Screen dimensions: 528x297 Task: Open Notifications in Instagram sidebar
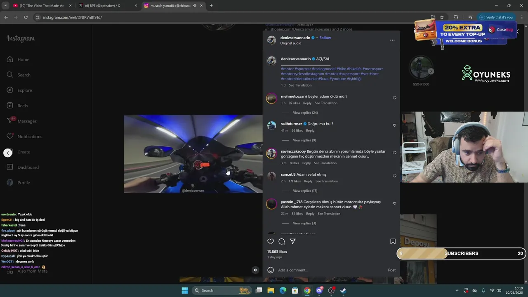(24, 137)
